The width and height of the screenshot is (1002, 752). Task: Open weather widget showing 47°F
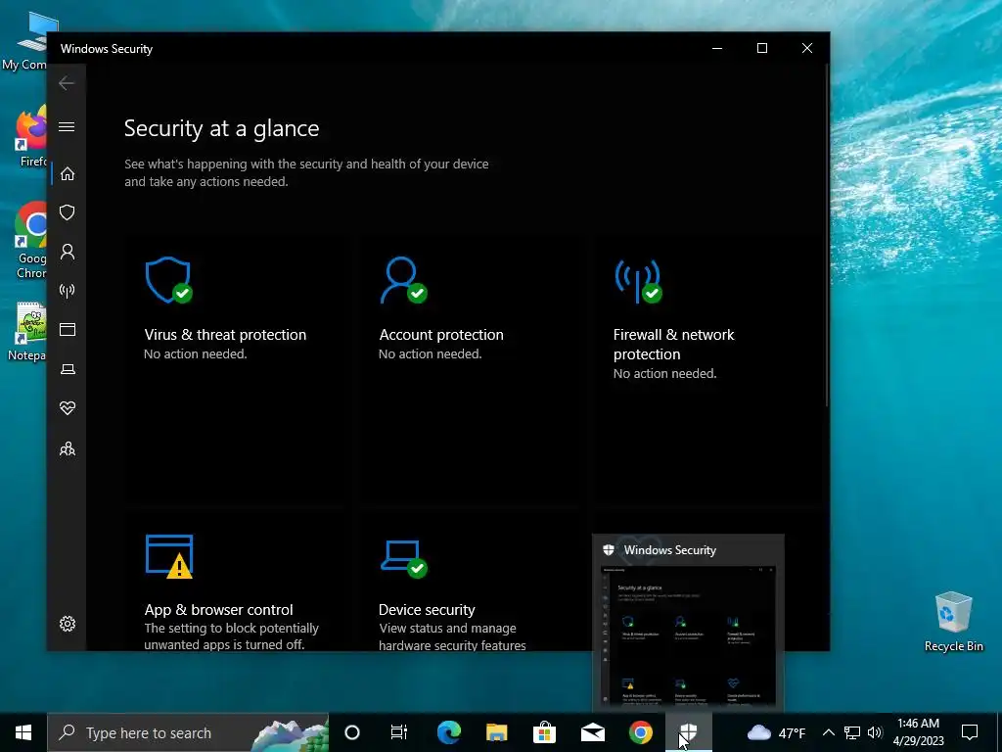[776, 732]
